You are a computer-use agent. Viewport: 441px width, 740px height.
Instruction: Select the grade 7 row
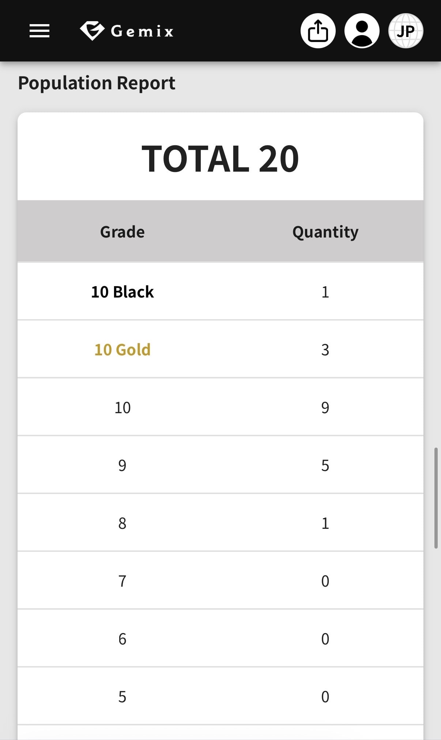(220, 580)
